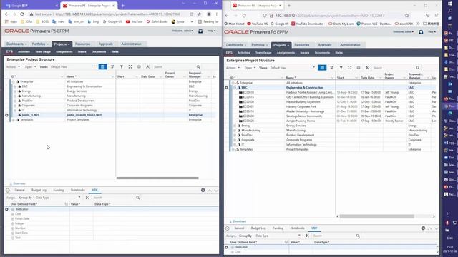Screen dimensions: 458x257
Task: Click the print icon in left EPS toolbar
Action: [x=139, y=66]
